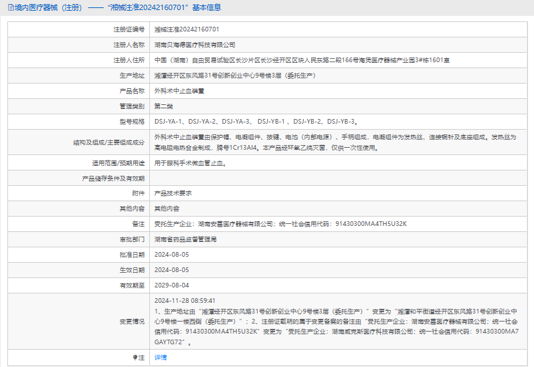Click management category value 第二类
Viewport: 534px width, 367px height.
tap(163, 106)
